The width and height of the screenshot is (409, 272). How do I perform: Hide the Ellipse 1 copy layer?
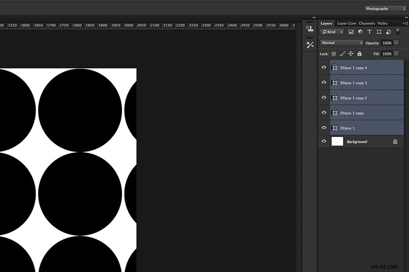[324, 113]
